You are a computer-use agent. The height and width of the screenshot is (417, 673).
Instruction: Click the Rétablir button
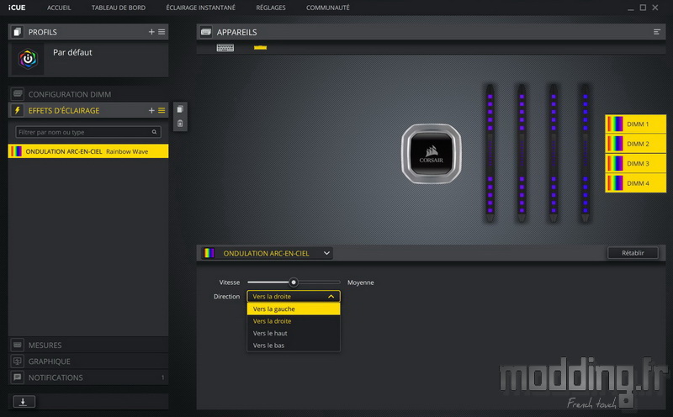pos(633,253)
